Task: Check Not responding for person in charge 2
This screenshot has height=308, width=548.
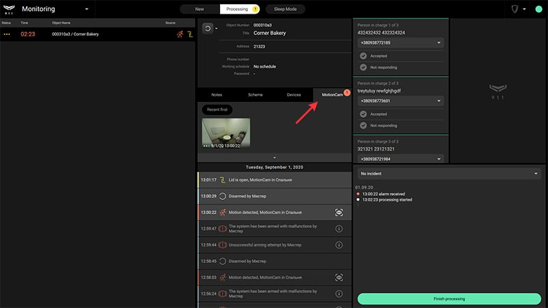Action: tap(364, 125)
